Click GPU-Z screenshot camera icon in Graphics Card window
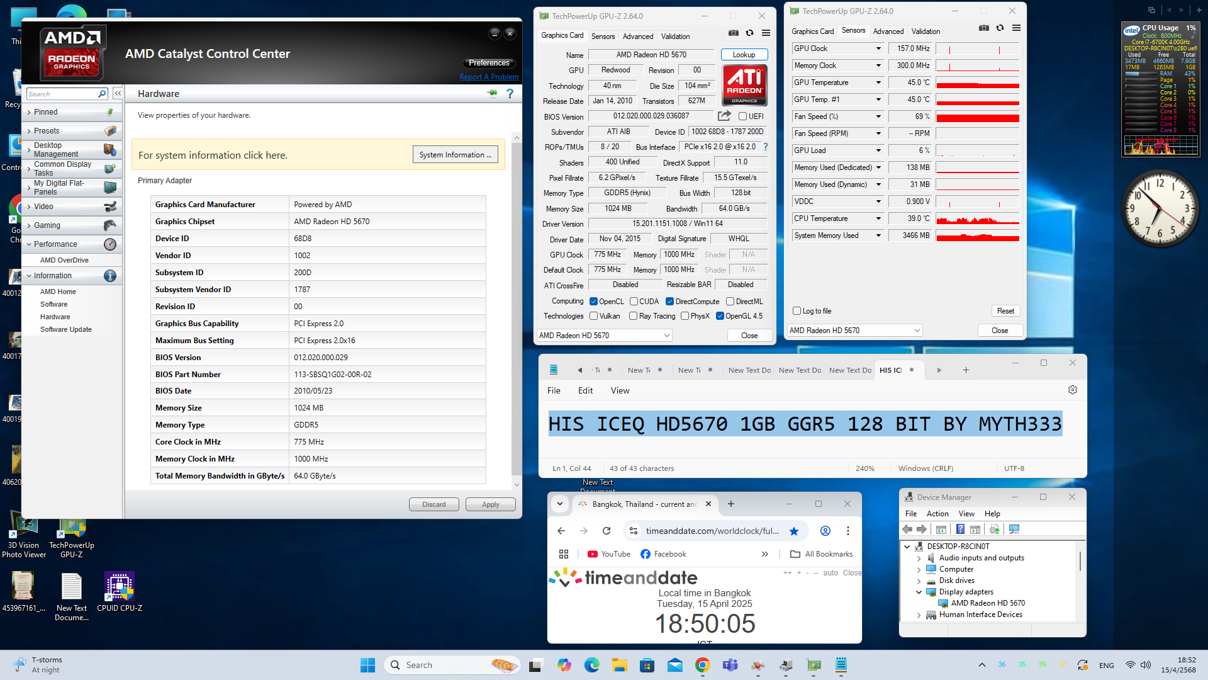1208x680 pixels. coord(734,33)
